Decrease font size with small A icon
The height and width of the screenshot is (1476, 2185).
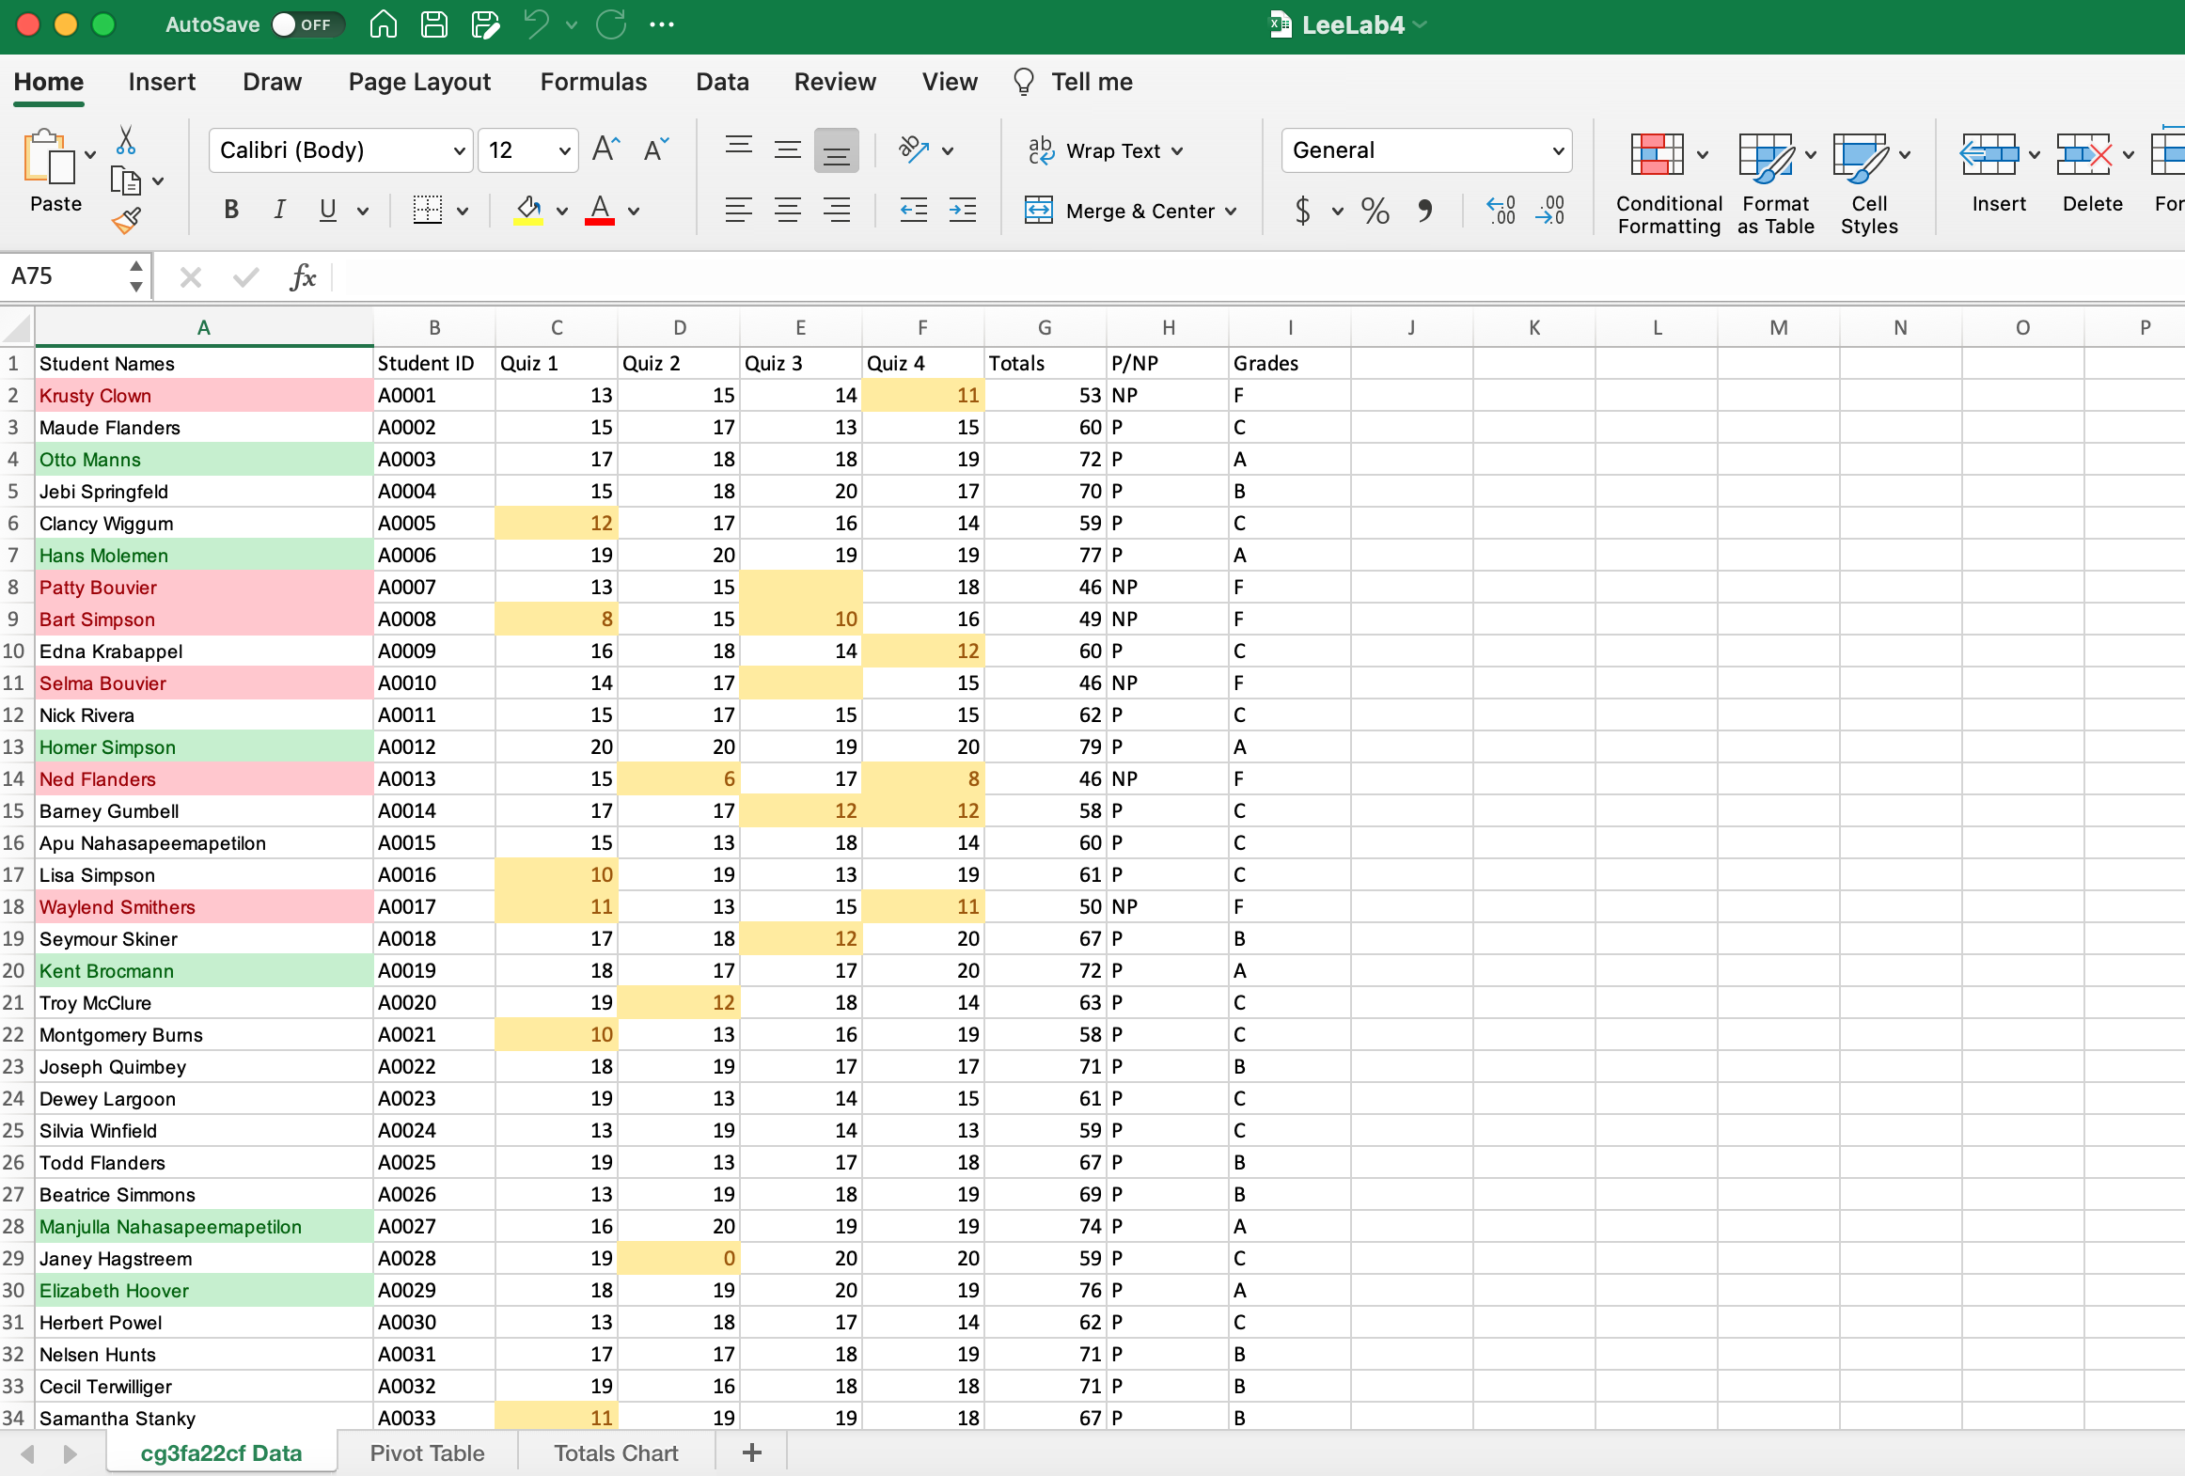click(655, 149)
